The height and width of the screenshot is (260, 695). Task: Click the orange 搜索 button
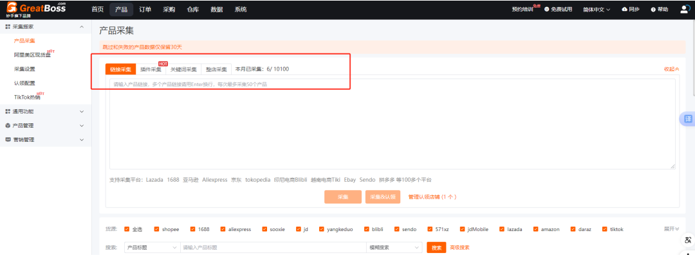[436, 247]
